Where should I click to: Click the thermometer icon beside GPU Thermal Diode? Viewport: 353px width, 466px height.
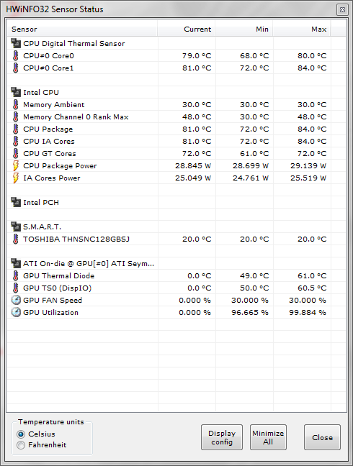click(15, 276)
